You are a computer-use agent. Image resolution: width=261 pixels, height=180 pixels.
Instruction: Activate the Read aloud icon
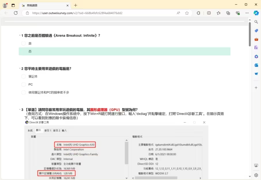click(178, 13)
